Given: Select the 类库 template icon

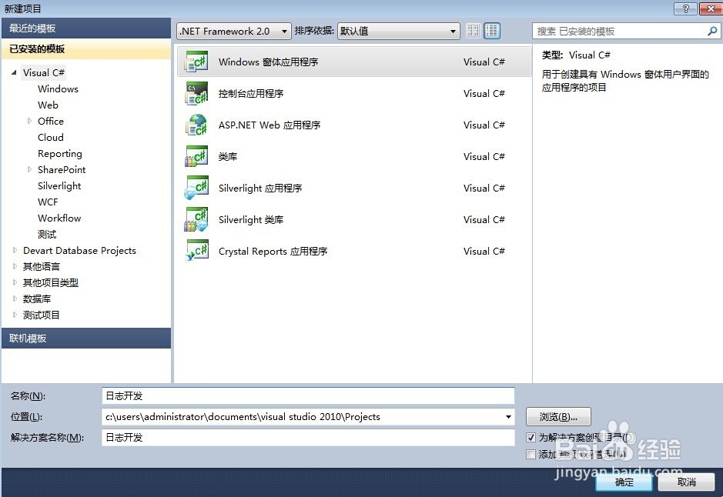Looking at the screenshot, I should 196,157.
